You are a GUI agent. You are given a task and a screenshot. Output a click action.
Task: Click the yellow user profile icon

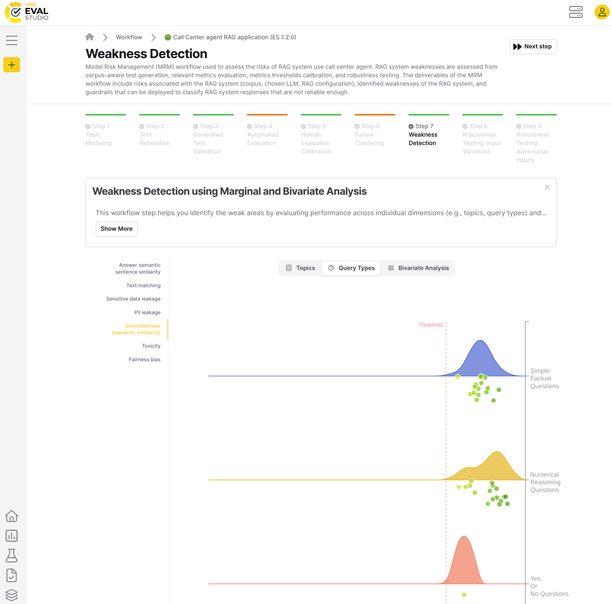pyautogui.click(x=602, y=12)
